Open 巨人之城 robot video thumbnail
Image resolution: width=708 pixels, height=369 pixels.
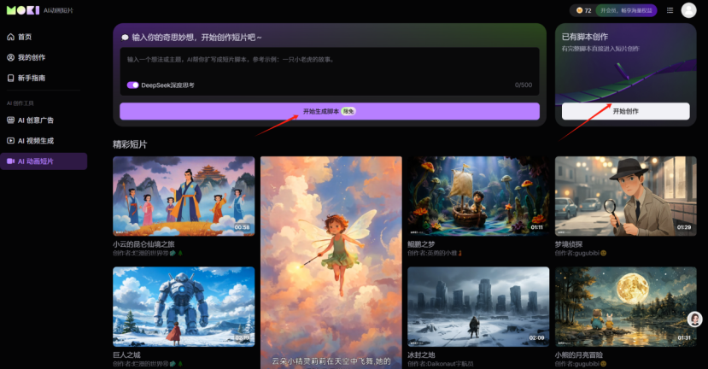(x=184, y=307)
